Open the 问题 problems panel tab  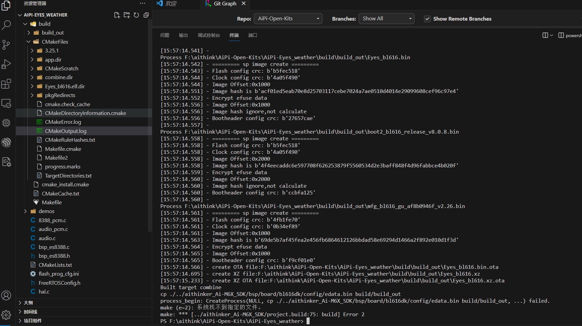pyautogui.click(x=165, y=35)
